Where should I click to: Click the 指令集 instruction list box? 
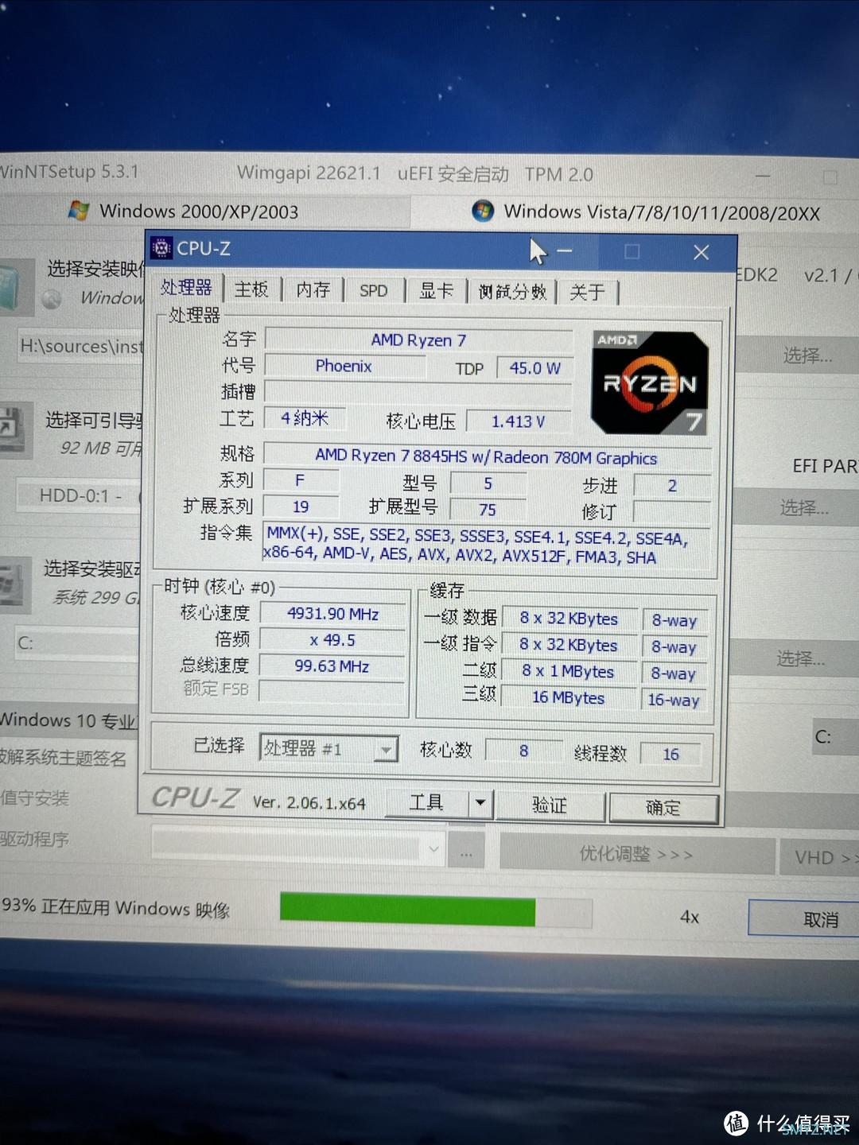point(486,546)
